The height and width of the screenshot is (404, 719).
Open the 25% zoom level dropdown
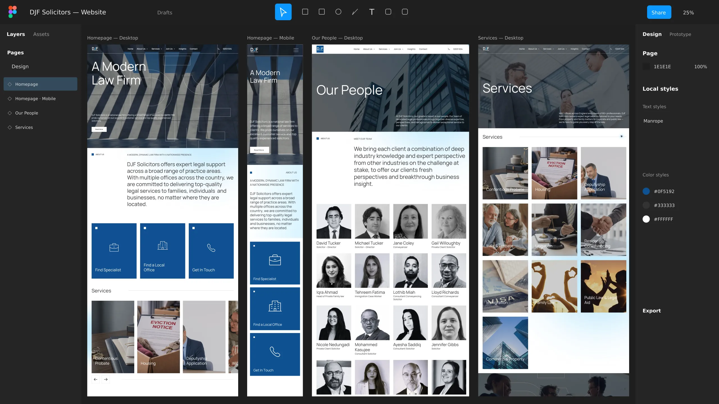pos(688,12)
